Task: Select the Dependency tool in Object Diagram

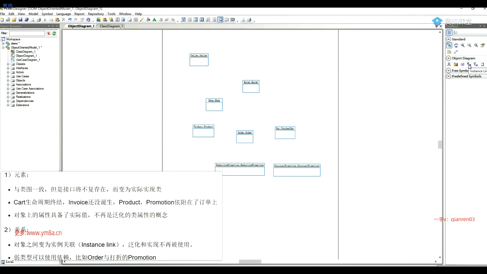Action: tap(476, 64)
